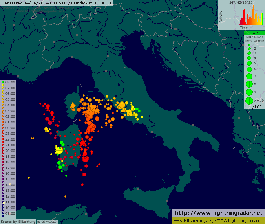Select the 03:00 time label
The width and height of the screenshot is (265, 224).
tap(10, 111)
